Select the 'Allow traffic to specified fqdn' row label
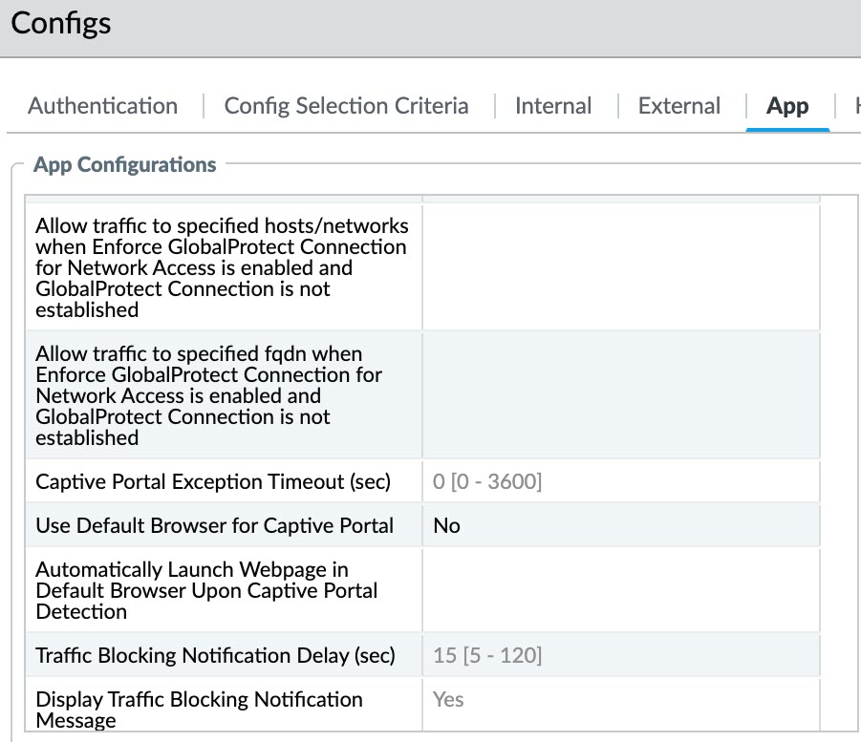This screenshot has width=861, height=742. pyautogui.click(x=208, y=395)
